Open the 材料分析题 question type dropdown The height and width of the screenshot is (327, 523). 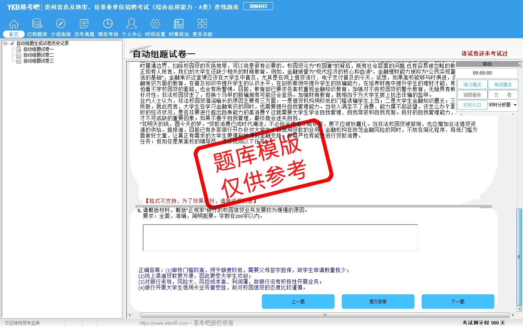tap(515, 105)
